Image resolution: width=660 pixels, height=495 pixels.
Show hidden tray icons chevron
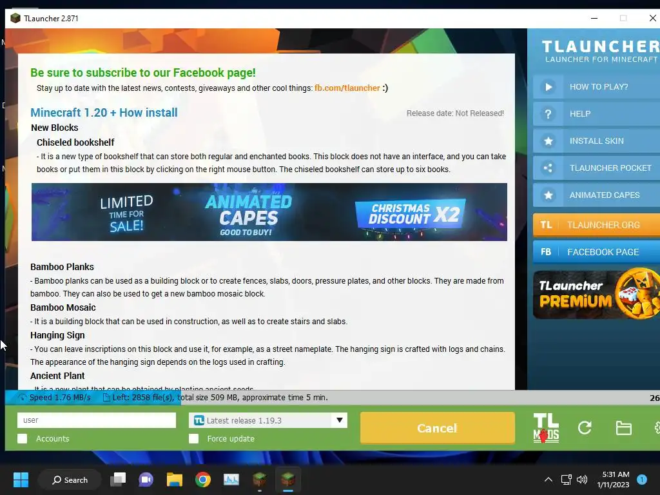[x=548, y=480]
